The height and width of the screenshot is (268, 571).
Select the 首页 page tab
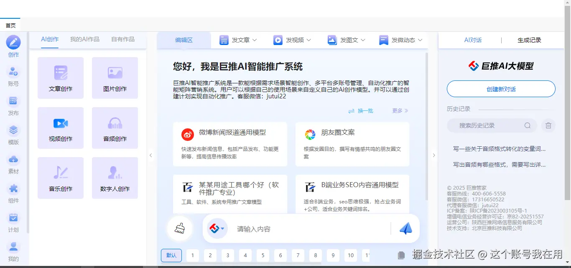pos(10,25)
